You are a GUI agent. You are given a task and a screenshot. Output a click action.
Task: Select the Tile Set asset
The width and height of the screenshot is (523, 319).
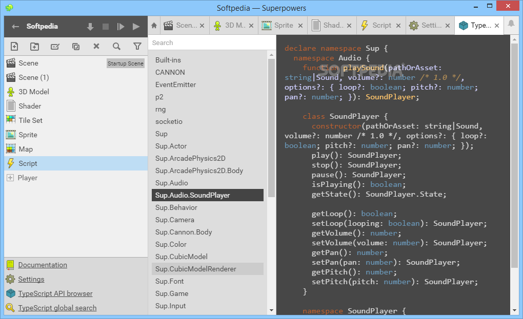(76, 120)
